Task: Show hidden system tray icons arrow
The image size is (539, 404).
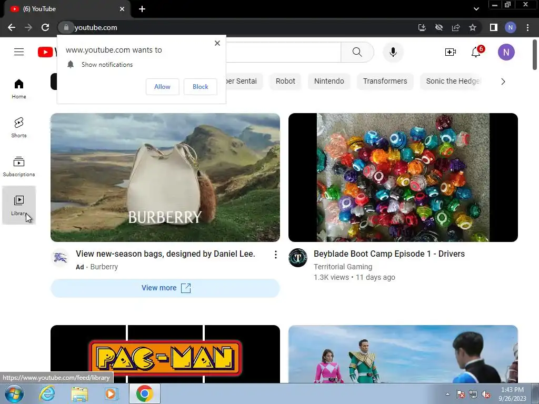Action: coord(447,394)
